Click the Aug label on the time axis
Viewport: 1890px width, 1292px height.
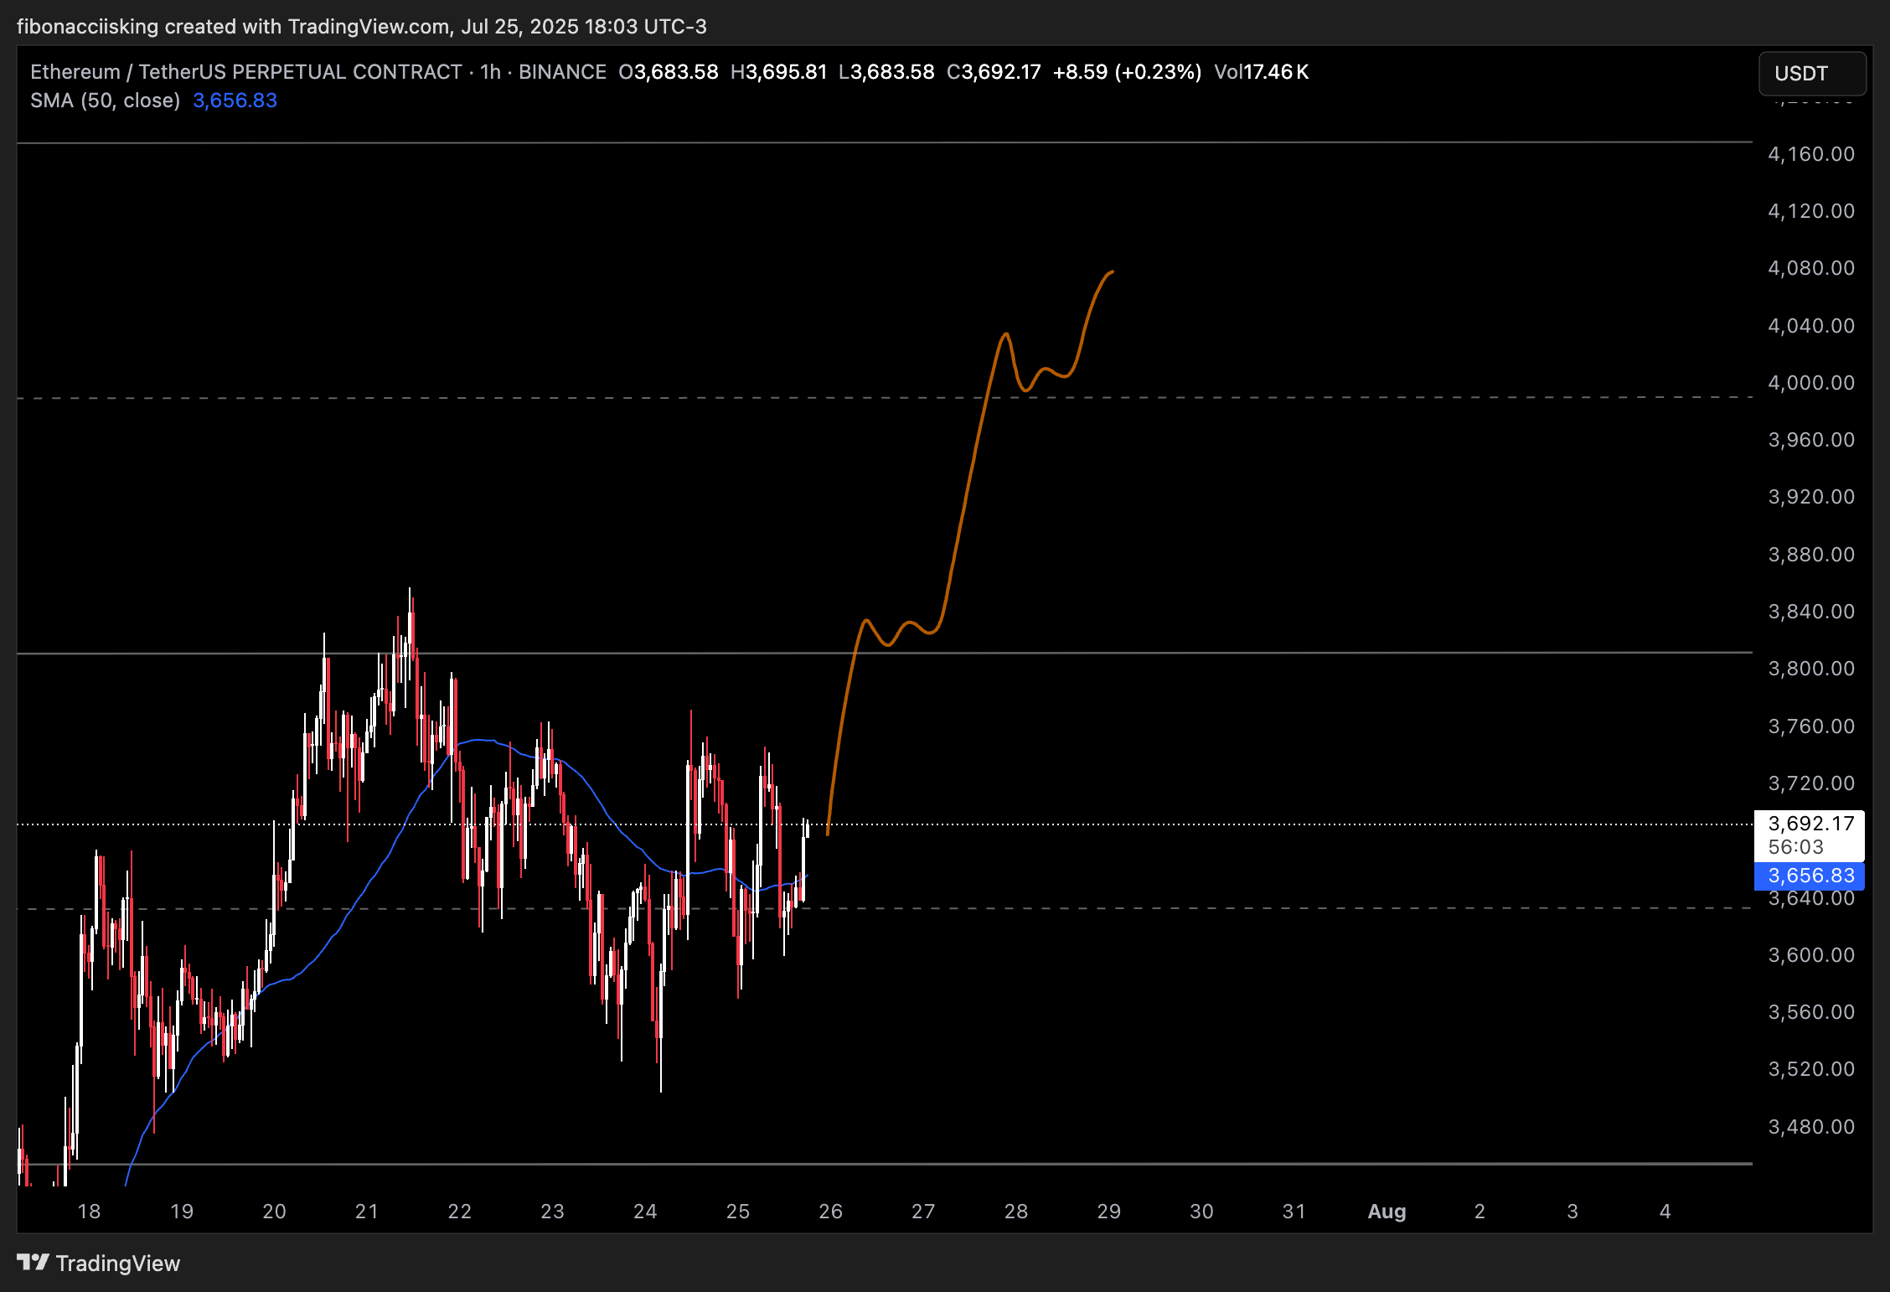tap(1387, 1212)
